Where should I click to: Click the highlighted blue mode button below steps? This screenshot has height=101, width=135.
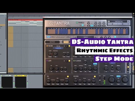pos(48,37)
